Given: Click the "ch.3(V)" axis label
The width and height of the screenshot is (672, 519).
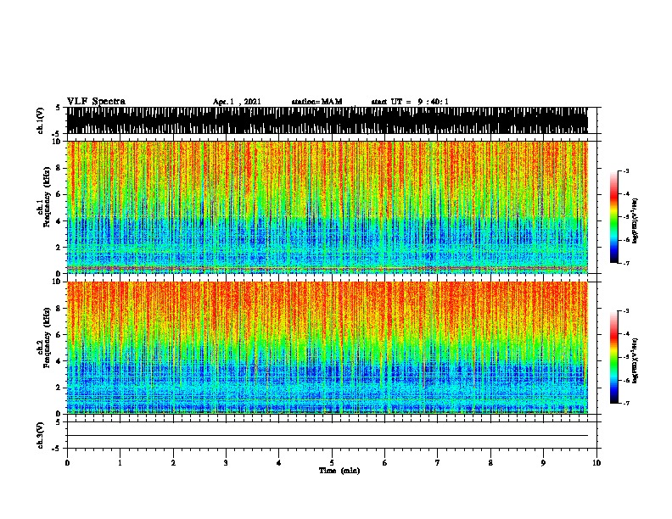Looking at the screenshot, I should tap(41, 435).
